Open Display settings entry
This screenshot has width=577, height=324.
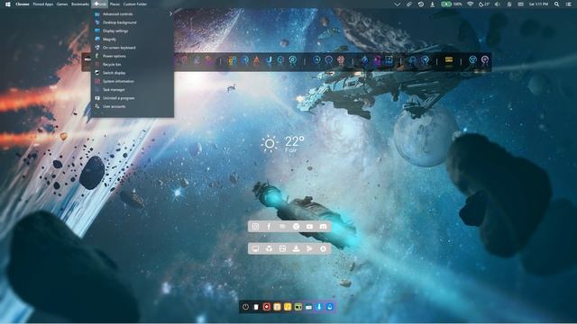(x=133, y=31)
